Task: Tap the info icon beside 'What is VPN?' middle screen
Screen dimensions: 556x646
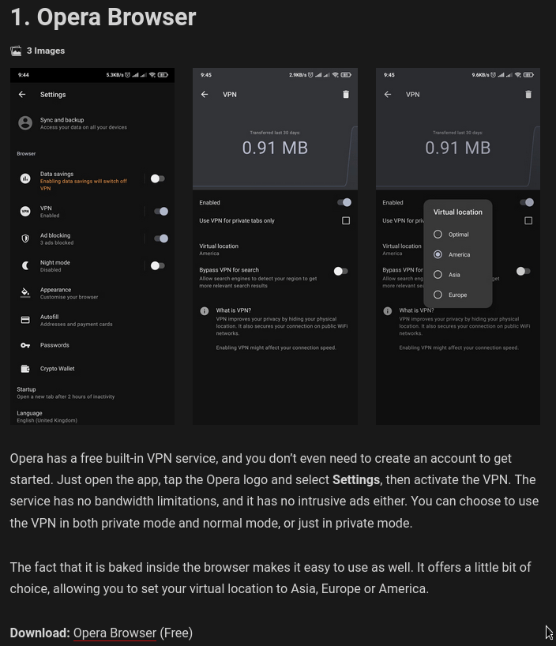Action: coord(205,311)
